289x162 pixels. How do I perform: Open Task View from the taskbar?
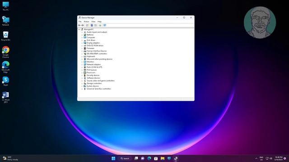tap(136, 158)
